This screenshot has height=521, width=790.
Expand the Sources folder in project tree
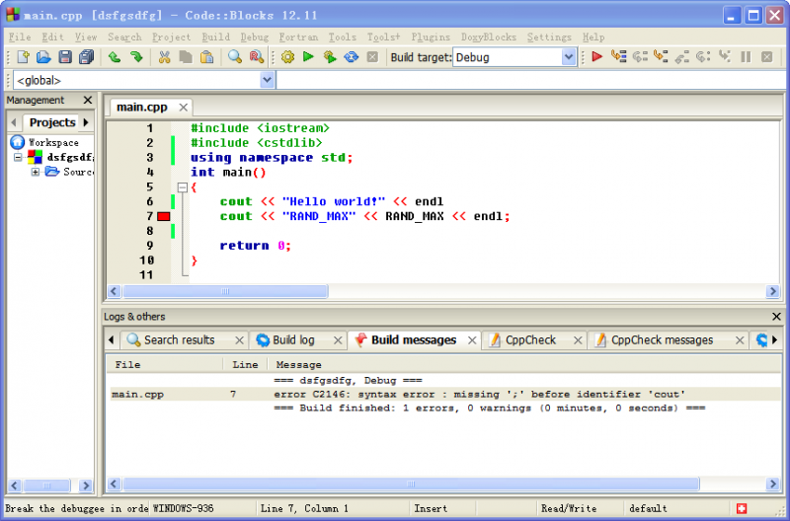(36, 172)
